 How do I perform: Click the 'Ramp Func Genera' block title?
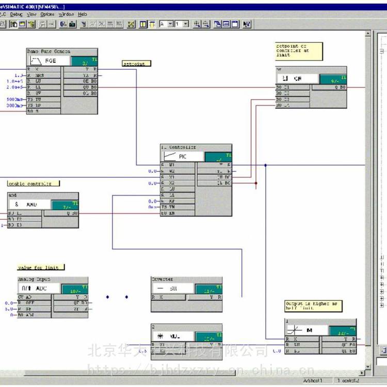(49, 51)
